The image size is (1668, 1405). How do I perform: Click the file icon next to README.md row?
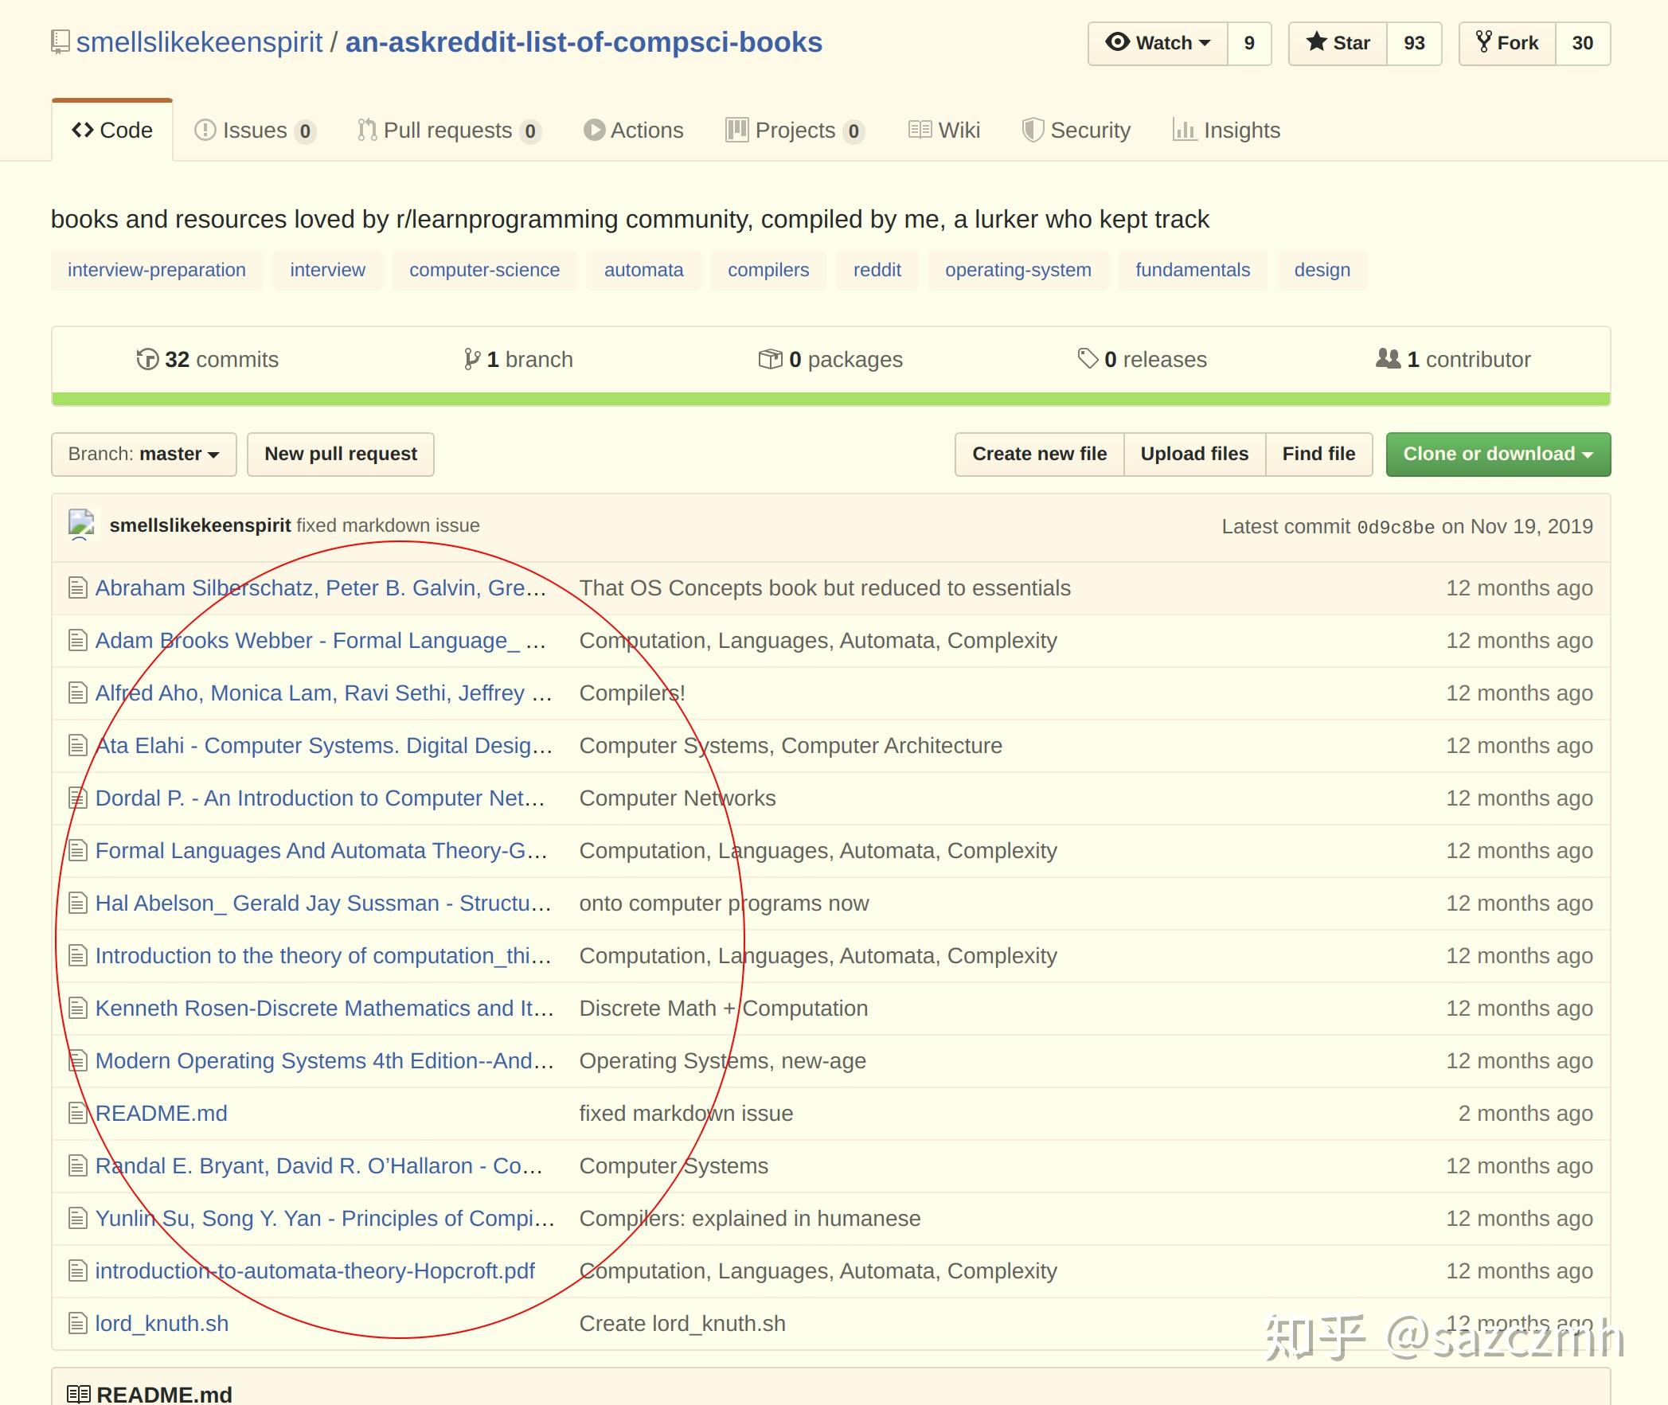(x=78, y=1114)
